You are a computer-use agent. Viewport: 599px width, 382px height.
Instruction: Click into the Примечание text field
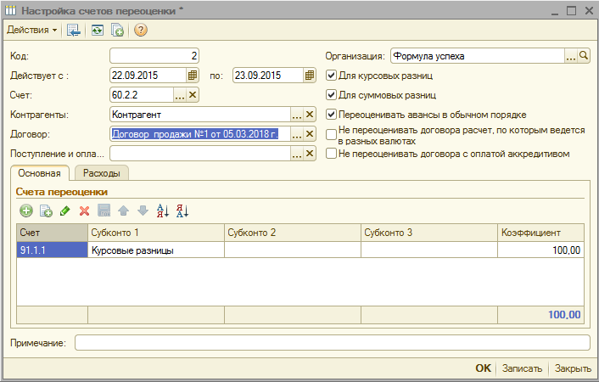point(332,342)
